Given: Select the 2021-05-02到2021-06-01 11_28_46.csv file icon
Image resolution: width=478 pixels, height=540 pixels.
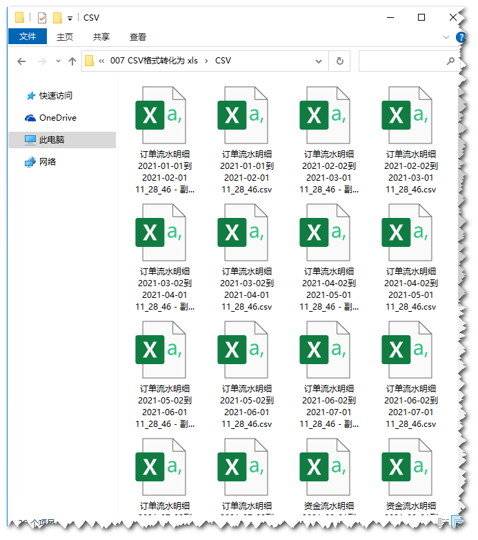Looking at the screenshot, I should pos(243,350).
